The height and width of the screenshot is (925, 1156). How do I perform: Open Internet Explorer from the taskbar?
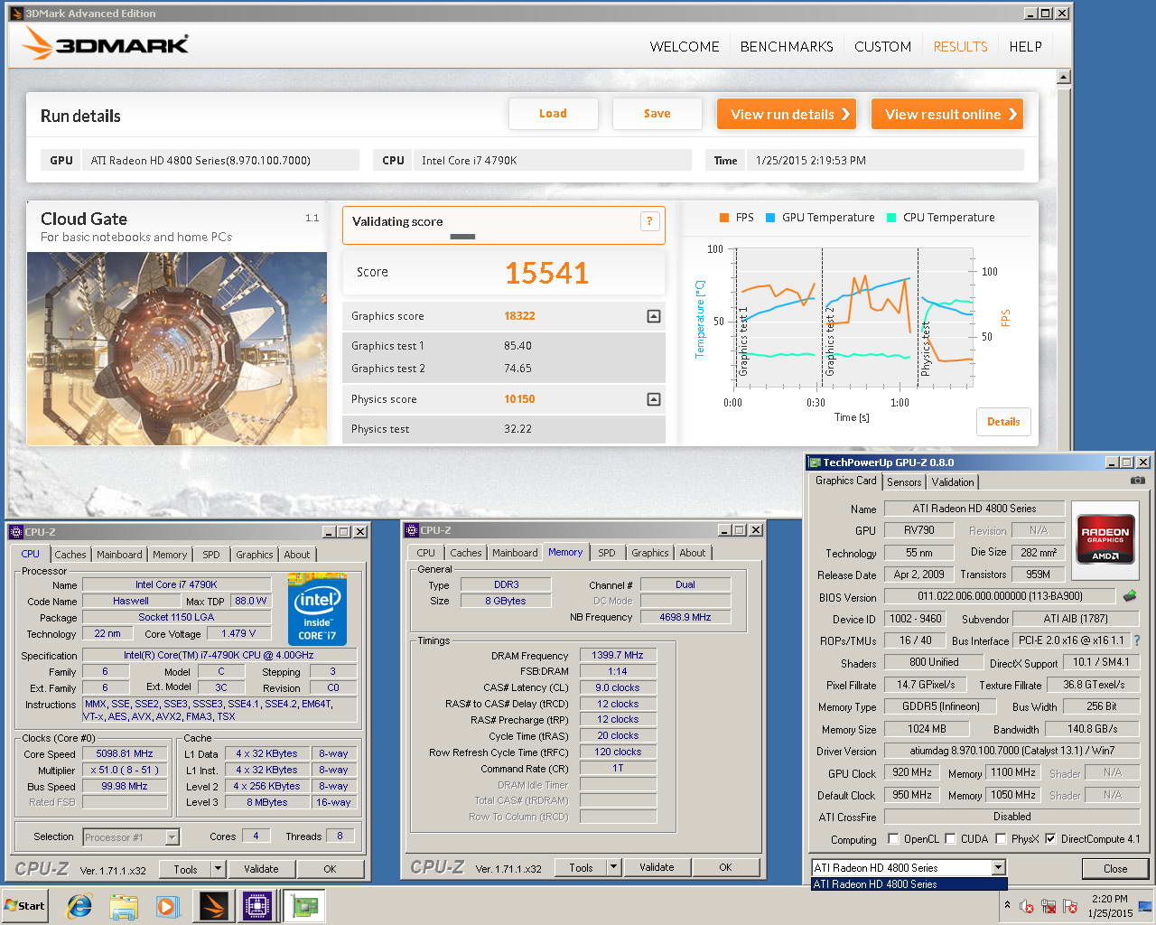79,906
